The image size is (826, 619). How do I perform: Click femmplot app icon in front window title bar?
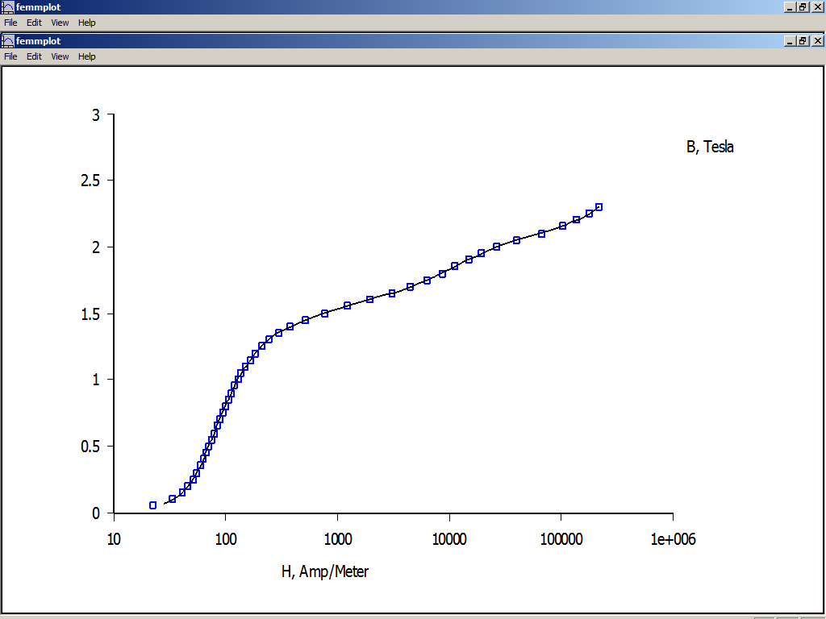[x=8, y=41]
